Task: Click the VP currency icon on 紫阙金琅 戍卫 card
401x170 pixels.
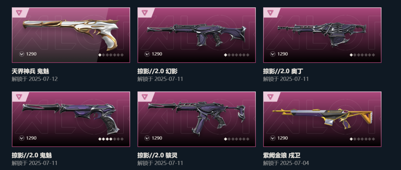Action: pos(273,138)
